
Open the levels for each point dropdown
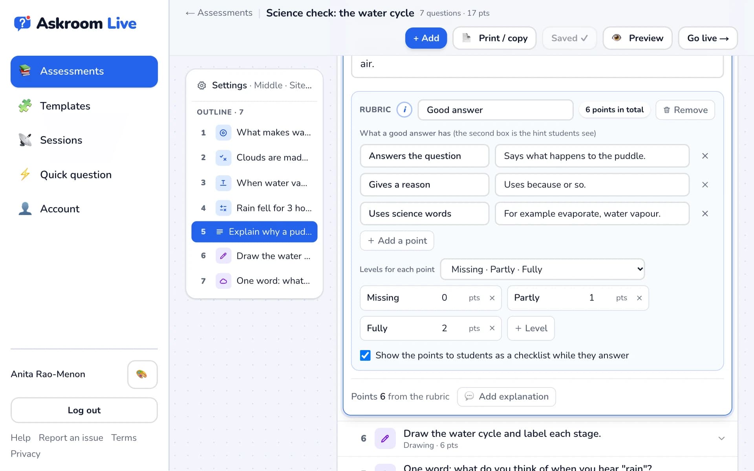click(542, 269)
